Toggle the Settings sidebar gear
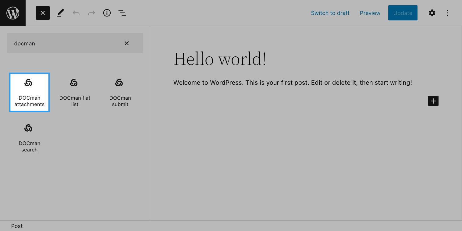The image size is (462, 231). (432, 13)
